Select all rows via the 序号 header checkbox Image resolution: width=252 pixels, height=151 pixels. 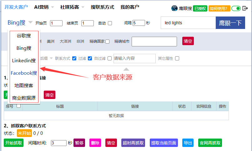[x=18, y=106]
